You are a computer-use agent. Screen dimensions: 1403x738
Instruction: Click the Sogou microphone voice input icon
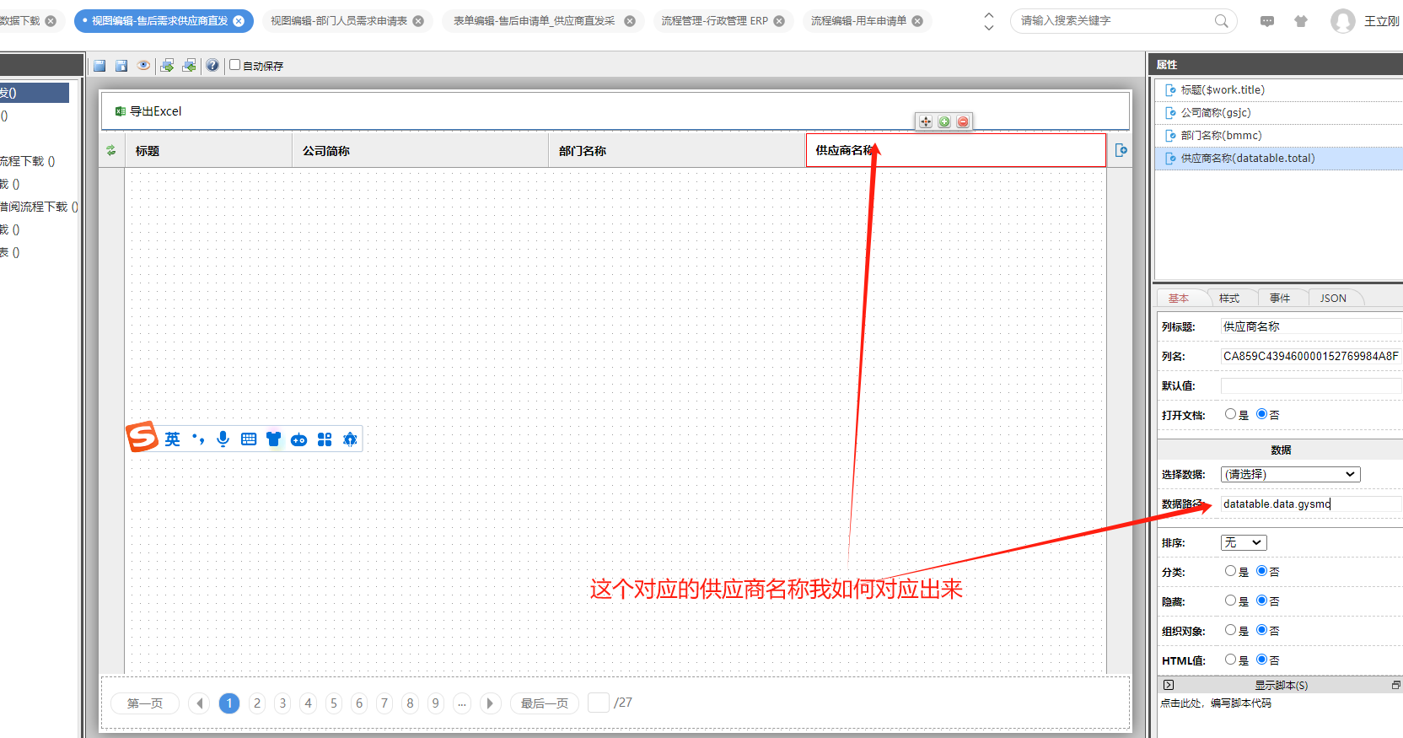[223, 439]
